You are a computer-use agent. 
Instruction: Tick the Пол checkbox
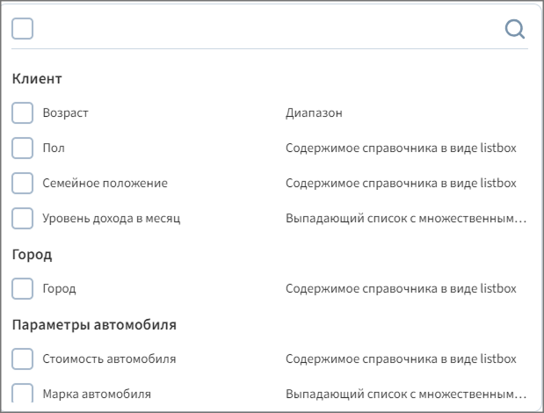(x=23, y=149)
